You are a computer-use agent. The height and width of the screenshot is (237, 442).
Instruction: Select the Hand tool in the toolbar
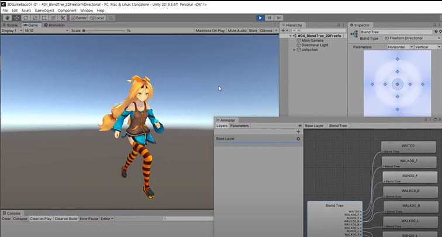[8, 18]
